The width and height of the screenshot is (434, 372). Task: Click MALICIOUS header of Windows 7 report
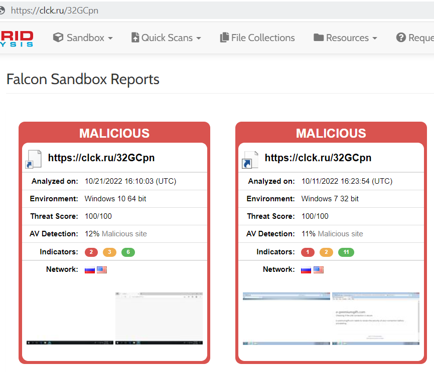[x=331, y=133]
